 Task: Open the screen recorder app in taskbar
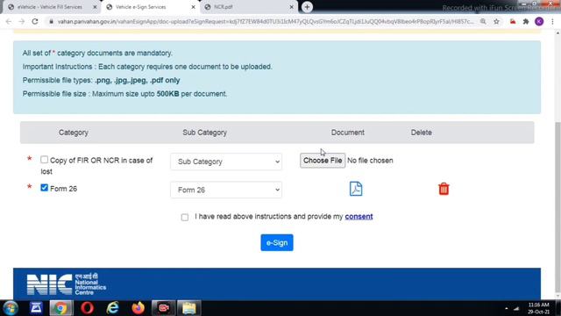click(x=164, y=308)
